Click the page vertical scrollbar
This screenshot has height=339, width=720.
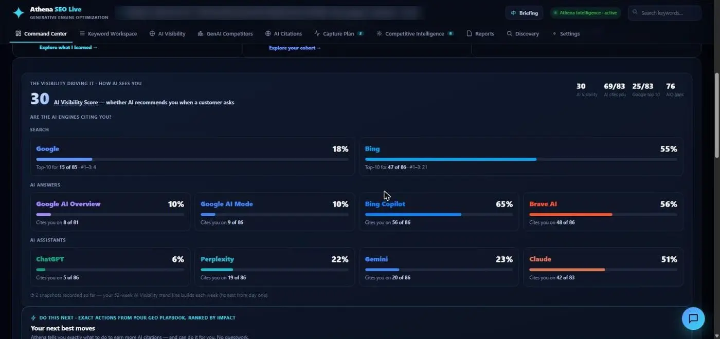[716, 116]
